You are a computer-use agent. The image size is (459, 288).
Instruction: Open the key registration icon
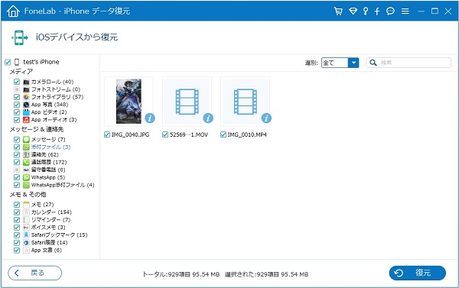tap(366, 11)
